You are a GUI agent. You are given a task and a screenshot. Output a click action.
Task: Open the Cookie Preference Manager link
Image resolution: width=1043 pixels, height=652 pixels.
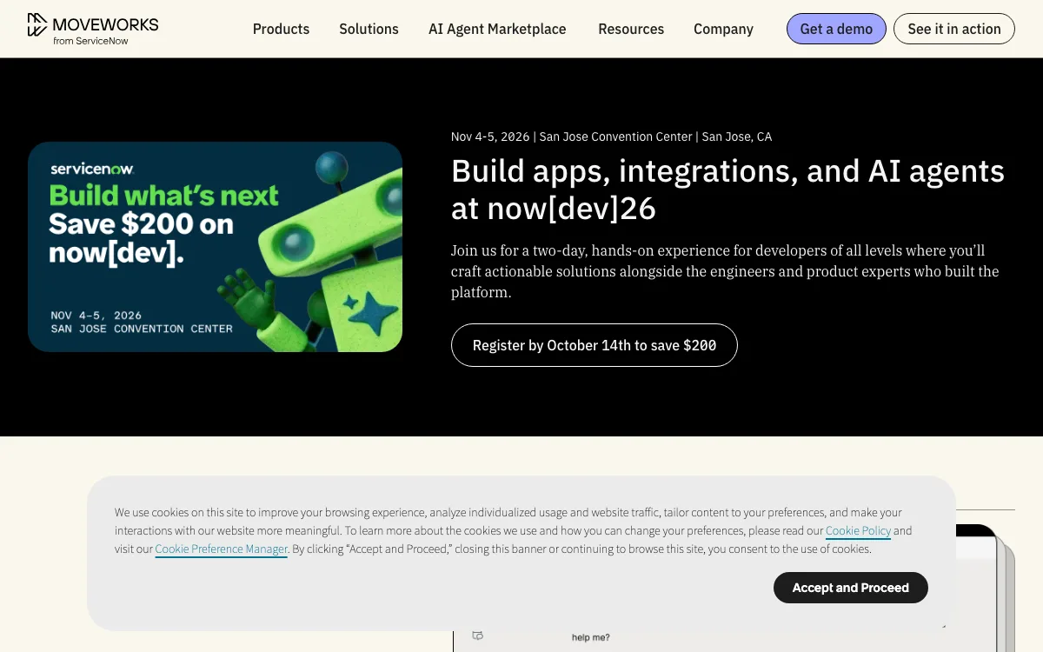221,549
